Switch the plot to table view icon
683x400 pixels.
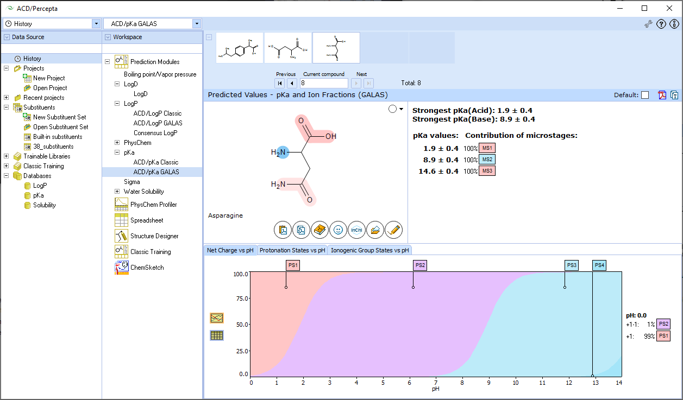click(217, 335)
